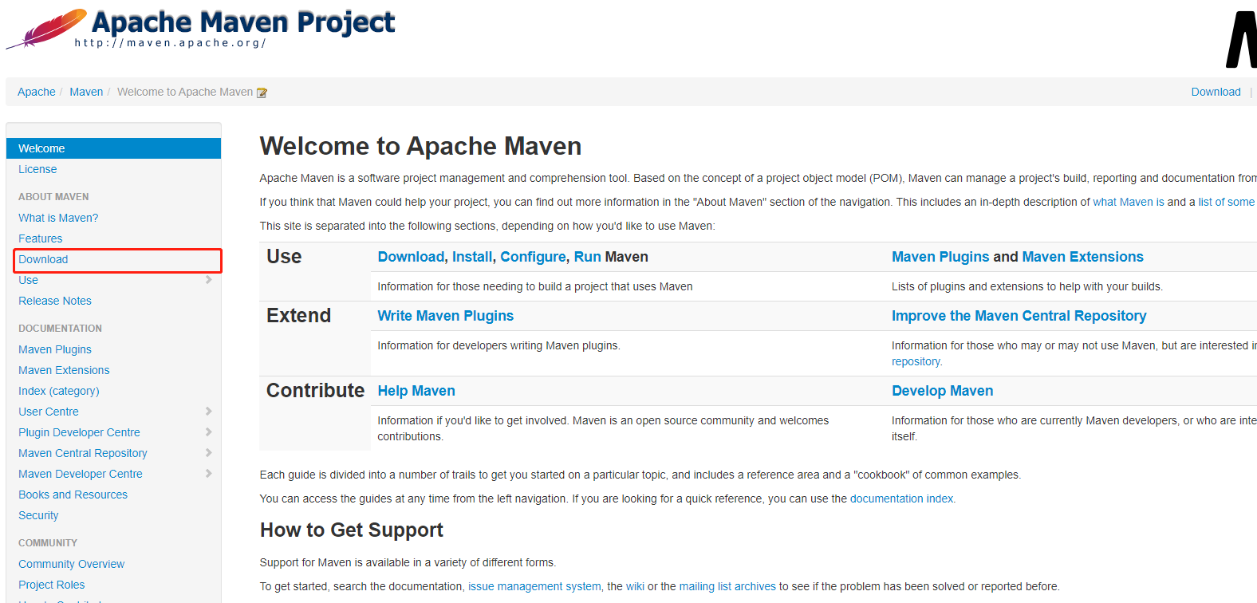Click the Apache breadcrumb link

[37, 92]
